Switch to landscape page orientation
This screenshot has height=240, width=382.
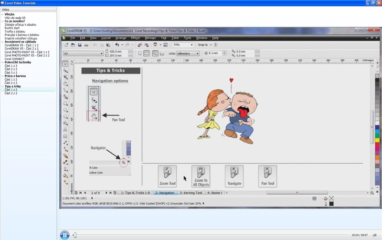pyautogui.click(x=147, y=53)
